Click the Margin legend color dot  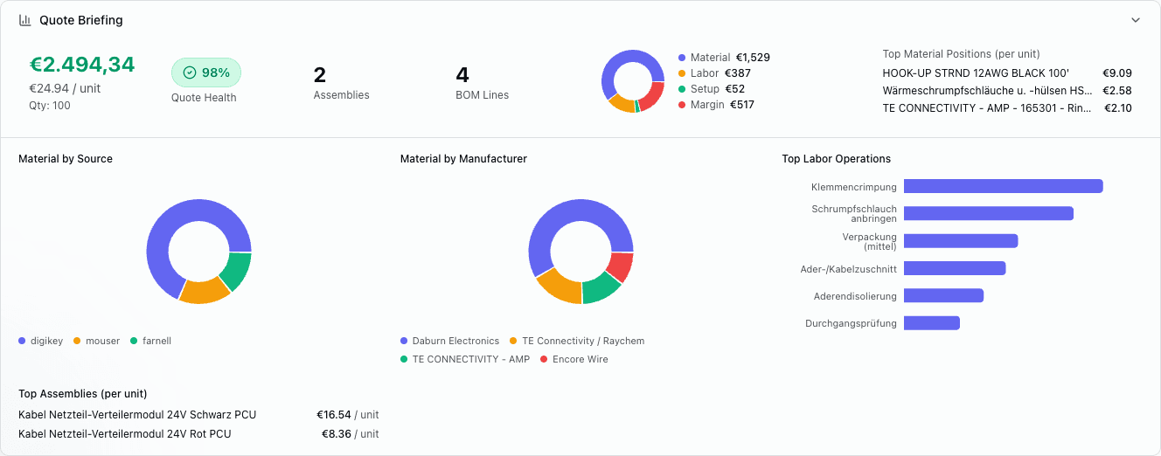point(682,105)
